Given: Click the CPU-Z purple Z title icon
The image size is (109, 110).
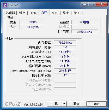Looking at the screenshot, I should pos(5,5).
